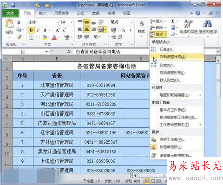Click the Excel Help question mark

pos(198,13)
